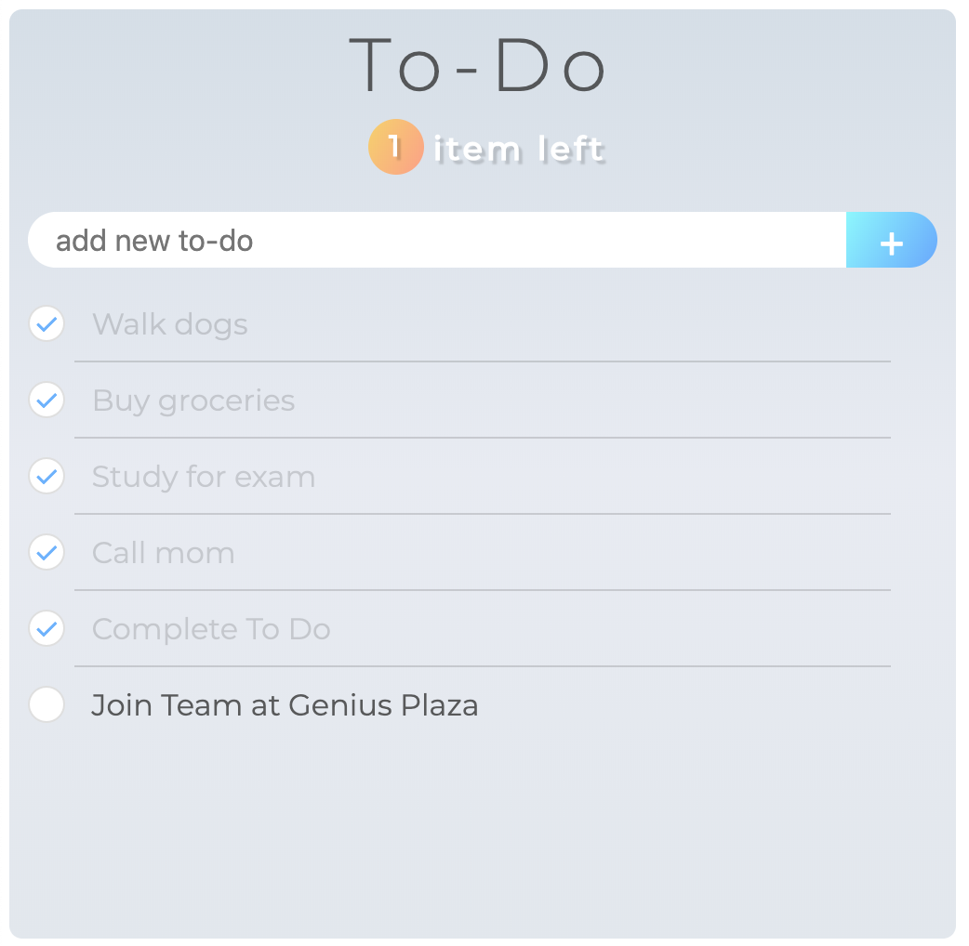Screen dimensions: 969x946
Task: Select the Join Team at Genius Plaza text
Action: (285, 705)
